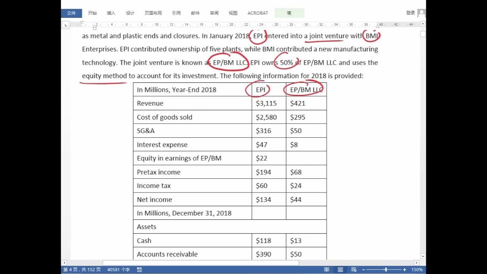This screenshot has width=487, height=274.
Task: Click the user account avatar icon
Action: [421, 13]
